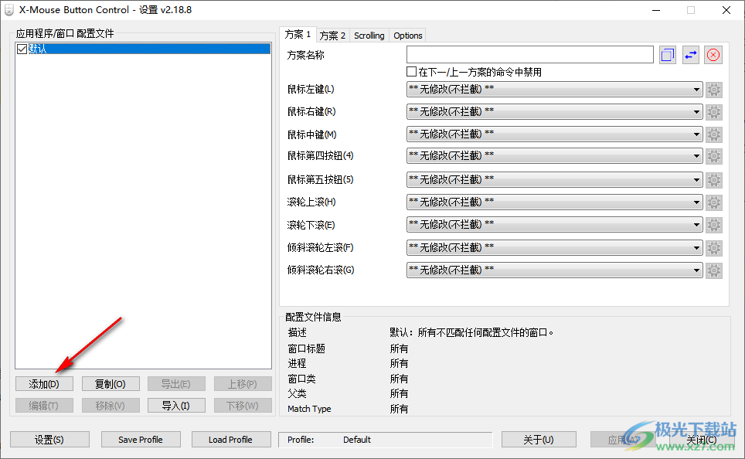
Task: Click the red reset layer icon
Action: (x=713, y=55)
